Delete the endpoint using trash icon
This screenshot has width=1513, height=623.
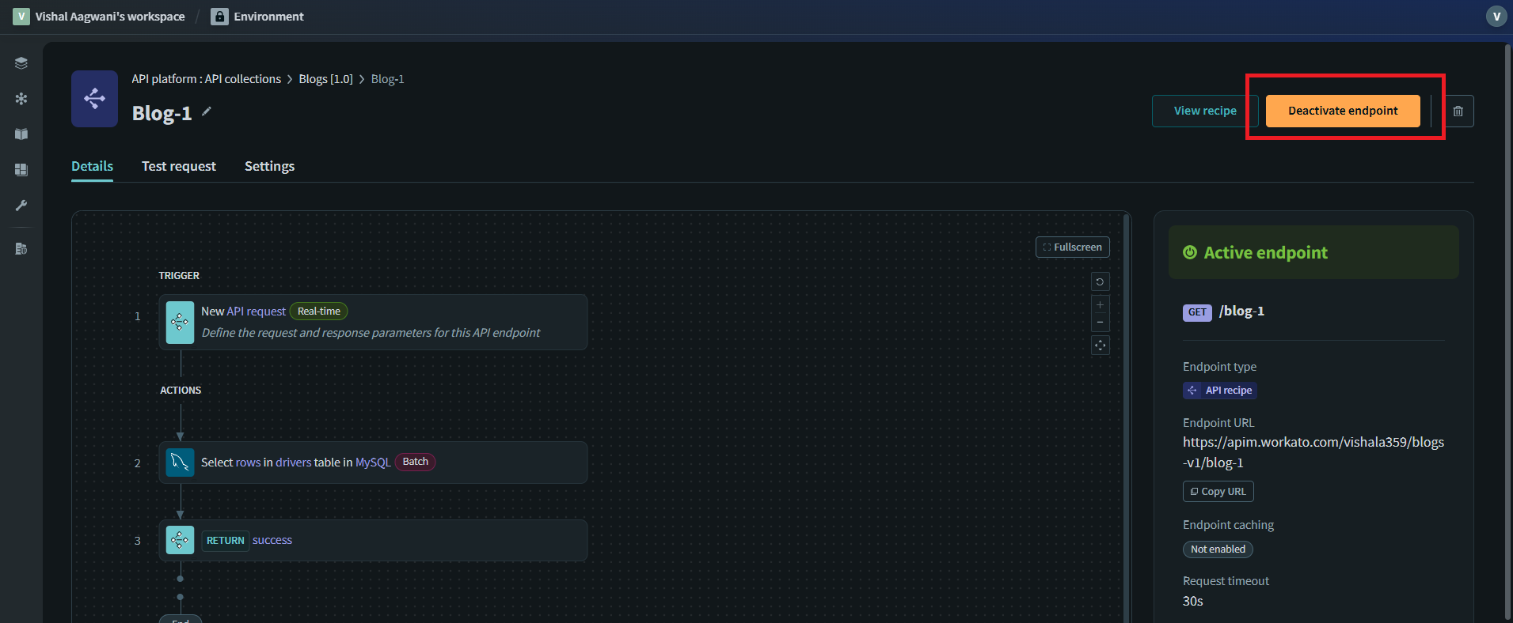[x=1458, y=111]
